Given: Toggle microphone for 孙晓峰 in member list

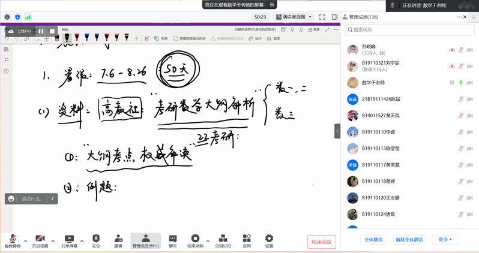Looking at the screenshot, I should [461, 50].
